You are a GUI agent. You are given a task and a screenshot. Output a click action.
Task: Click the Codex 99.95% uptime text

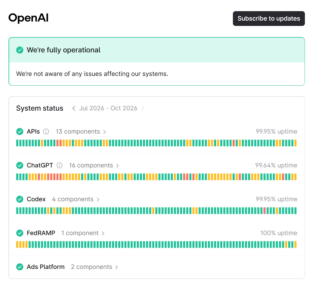(x=276, y=199)
